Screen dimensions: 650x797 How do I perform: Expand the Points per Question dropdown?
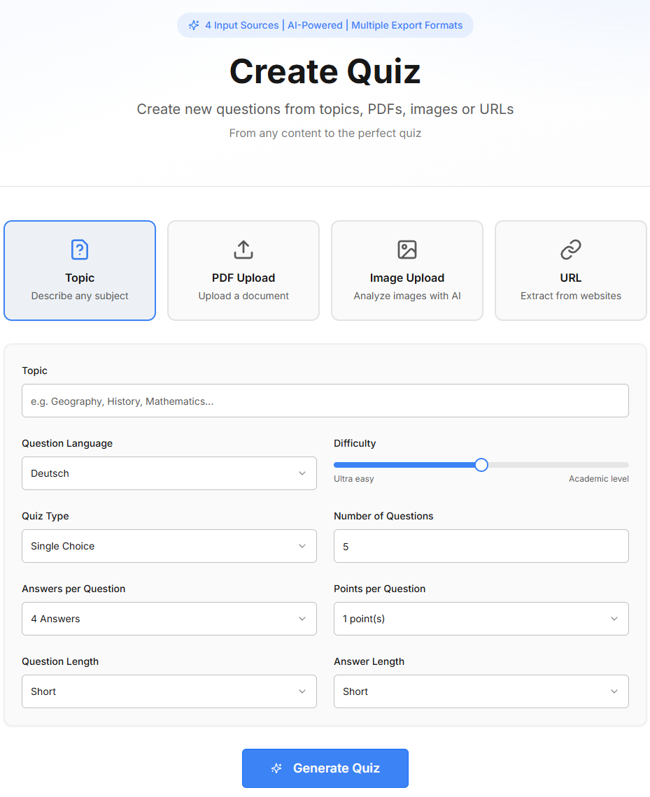point(481,619)
